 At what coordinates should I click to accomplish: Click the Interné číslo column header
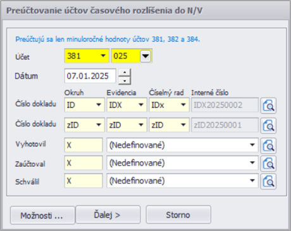tap(210, 93)
